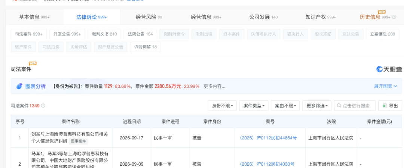
Task: Click the 送达公告 chip
Action: 351,34
